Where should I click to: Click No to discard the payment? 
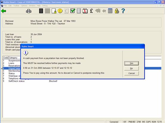pos(131,68)
